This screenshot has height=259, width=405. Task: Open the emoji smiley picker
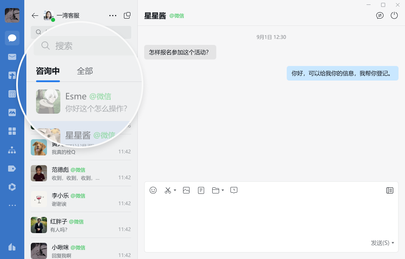[153, 190]
